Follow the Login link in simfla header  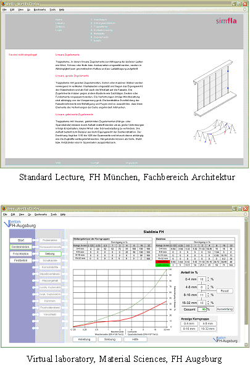tap(59, 30)
